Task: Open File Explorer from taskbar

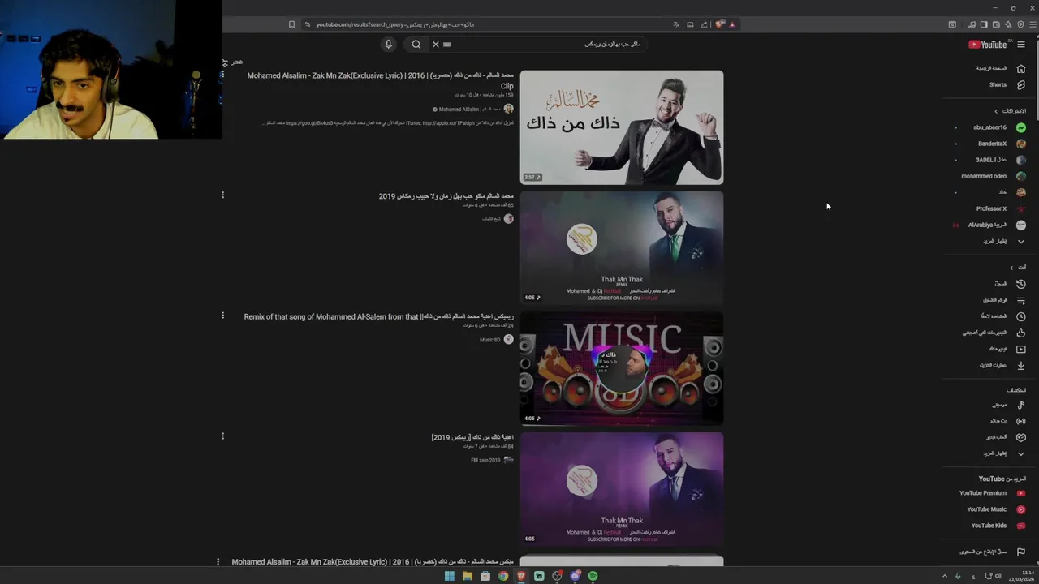Action: 468,576
